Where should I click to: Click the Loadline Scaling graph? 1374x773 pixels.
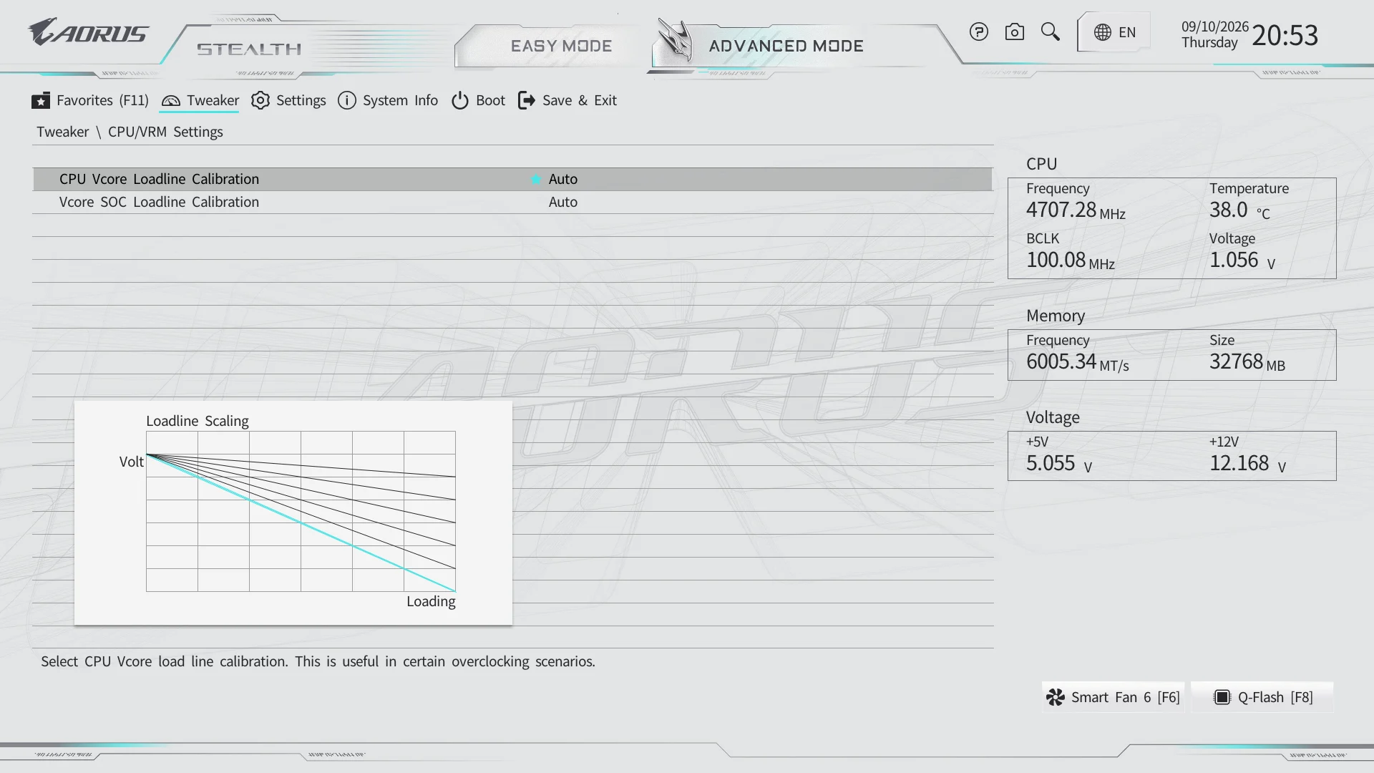[x=293, y=512]
